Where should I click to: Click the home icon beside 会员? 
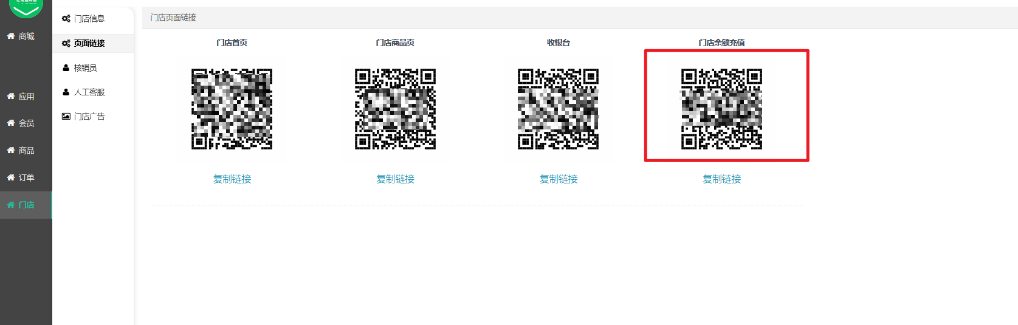11,123
